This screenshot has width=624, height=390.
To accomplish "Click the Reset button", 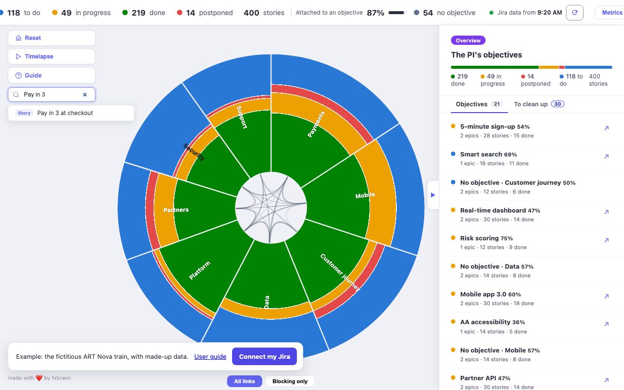I will 52,38.
